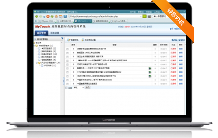
Task: Open the tree item labeled [2]
Action: click(49, 48)
